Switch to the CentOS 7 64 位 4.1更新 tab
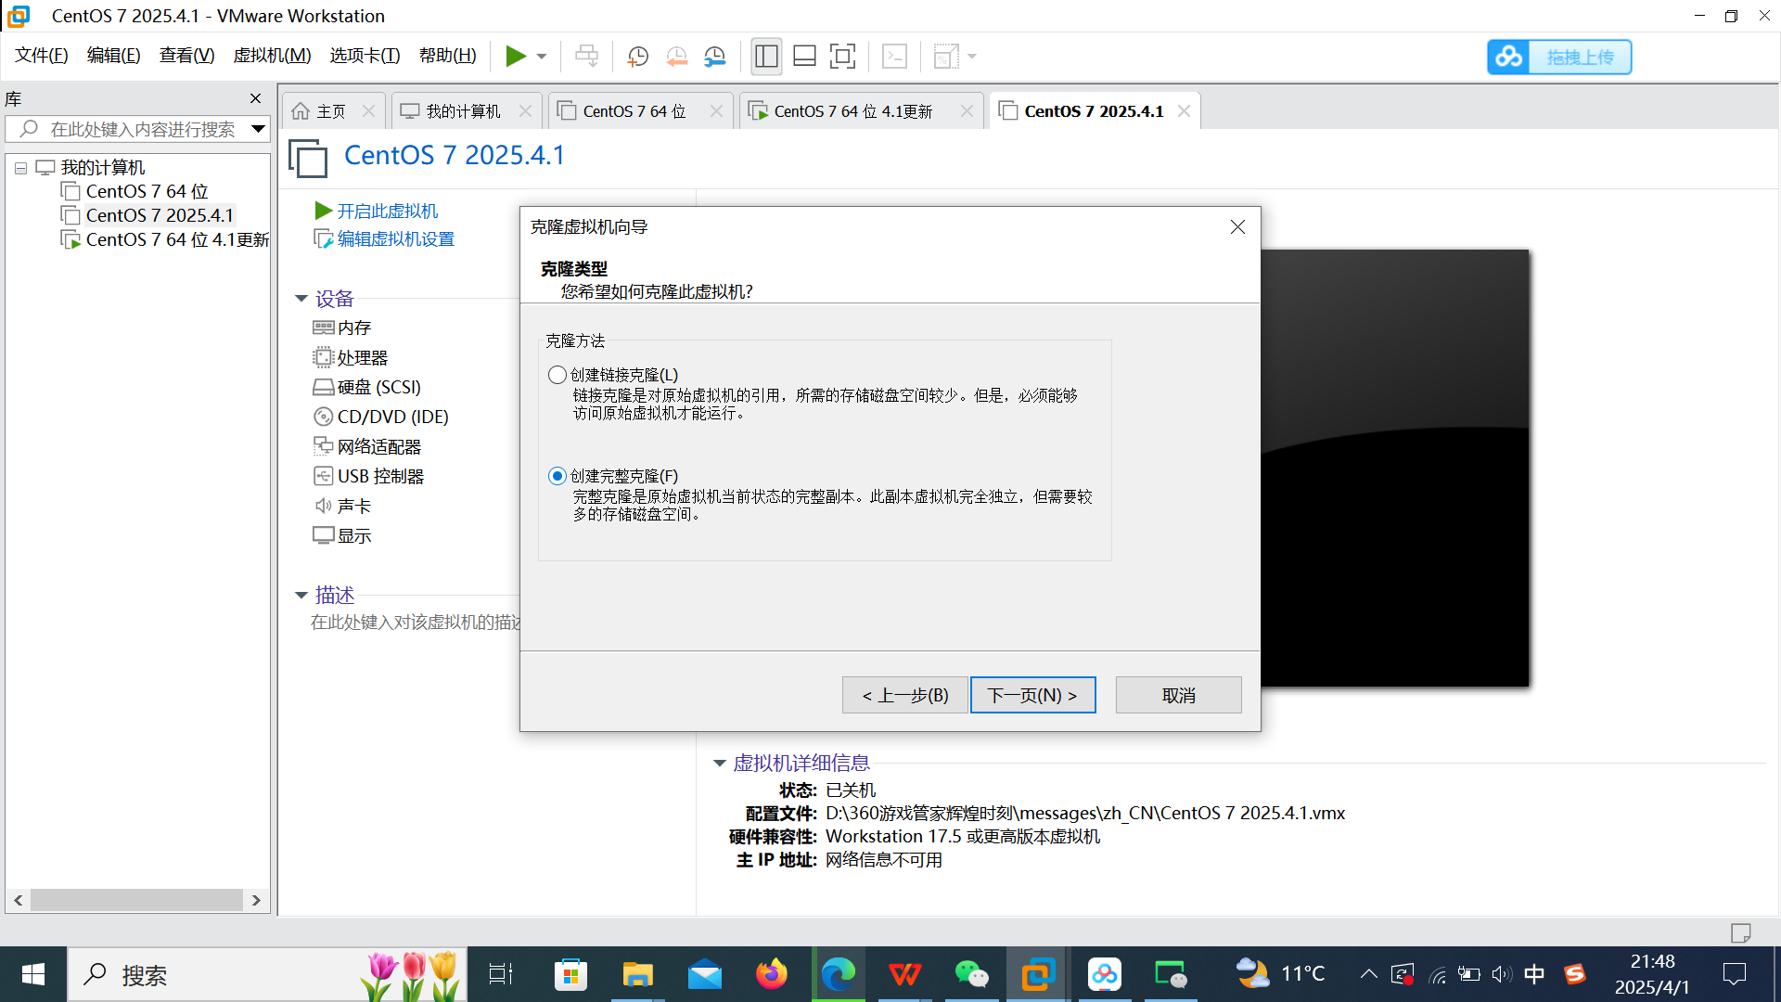The height and width of the screenshot is (1002, 1781). (852, 111)
